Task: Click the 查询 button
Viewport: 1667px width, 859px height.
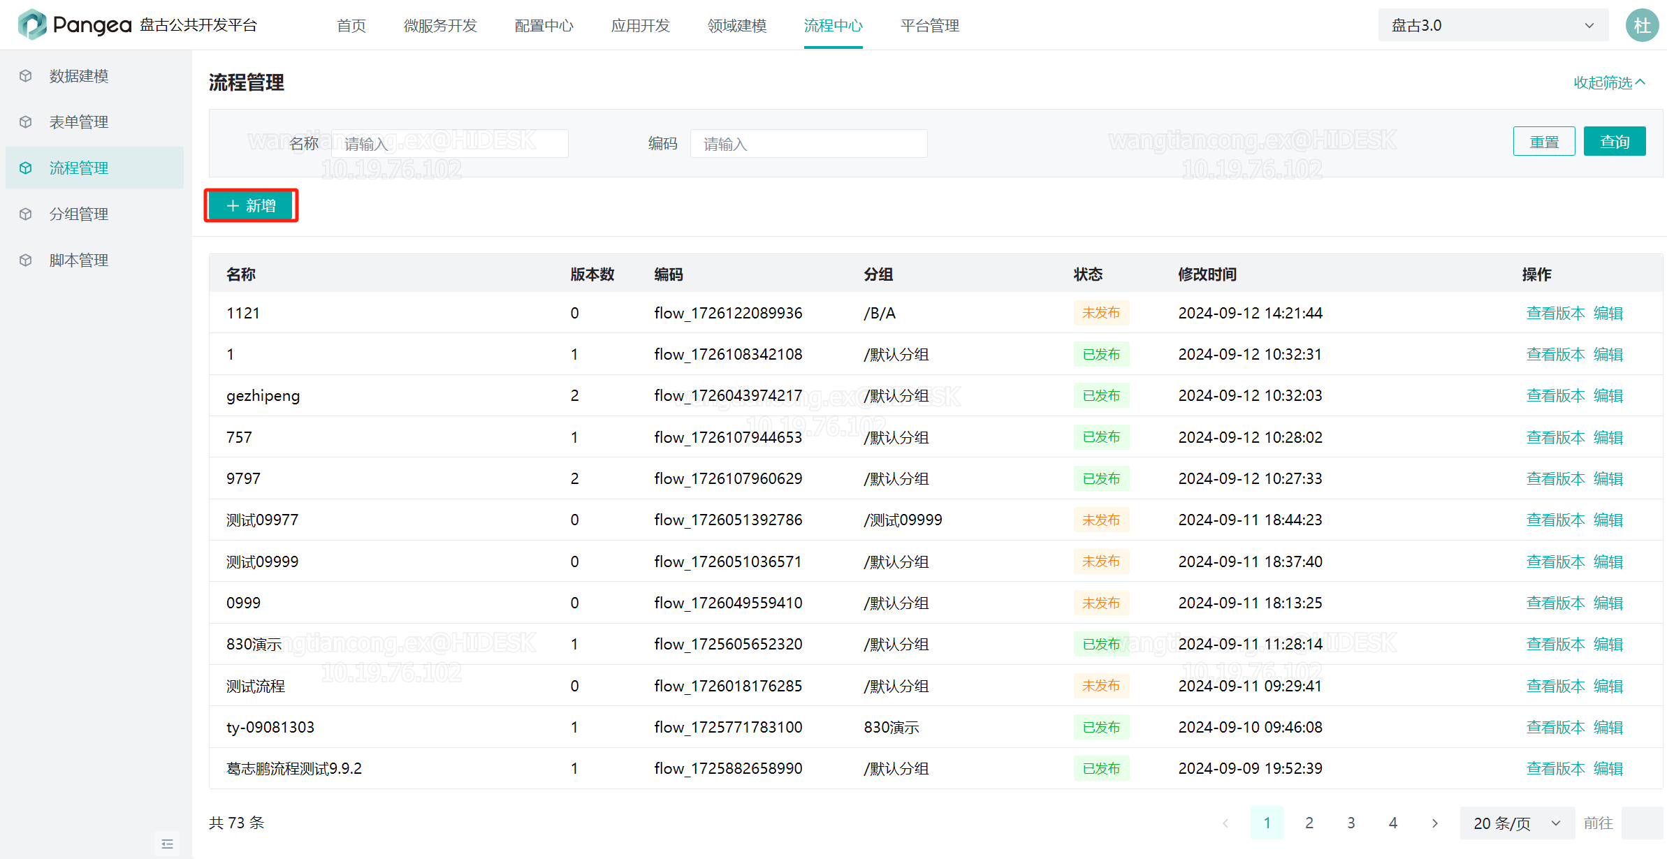Action: 1615,142
